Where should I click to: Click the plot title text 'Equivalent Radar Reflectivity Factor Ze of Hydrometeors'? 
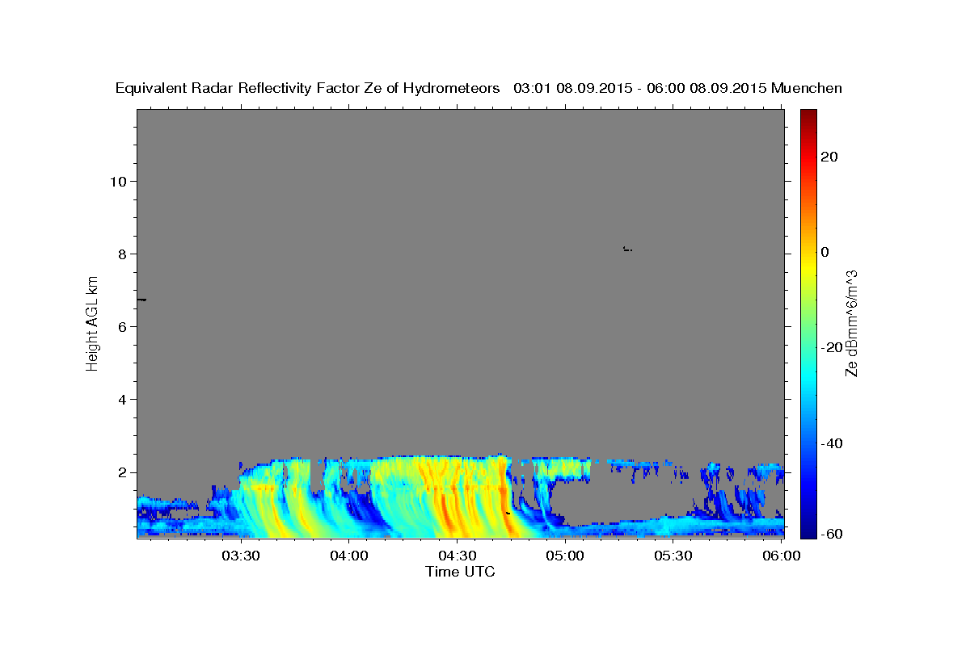pyautogui.click(x=308, y=88)
